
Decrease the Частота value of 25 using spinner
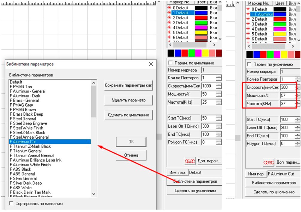point(219,104)
